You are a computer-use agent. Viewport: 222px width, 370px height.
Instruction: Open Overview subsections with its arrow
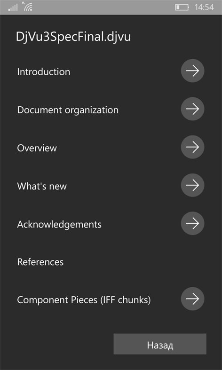[192, 147]
